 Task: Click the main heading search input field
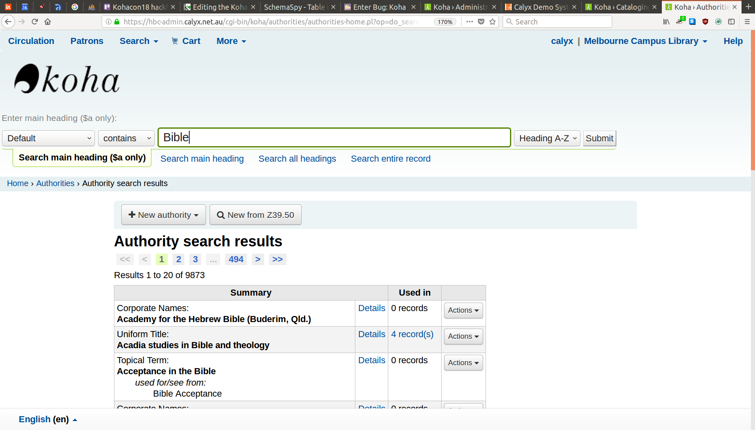[334, 138]
